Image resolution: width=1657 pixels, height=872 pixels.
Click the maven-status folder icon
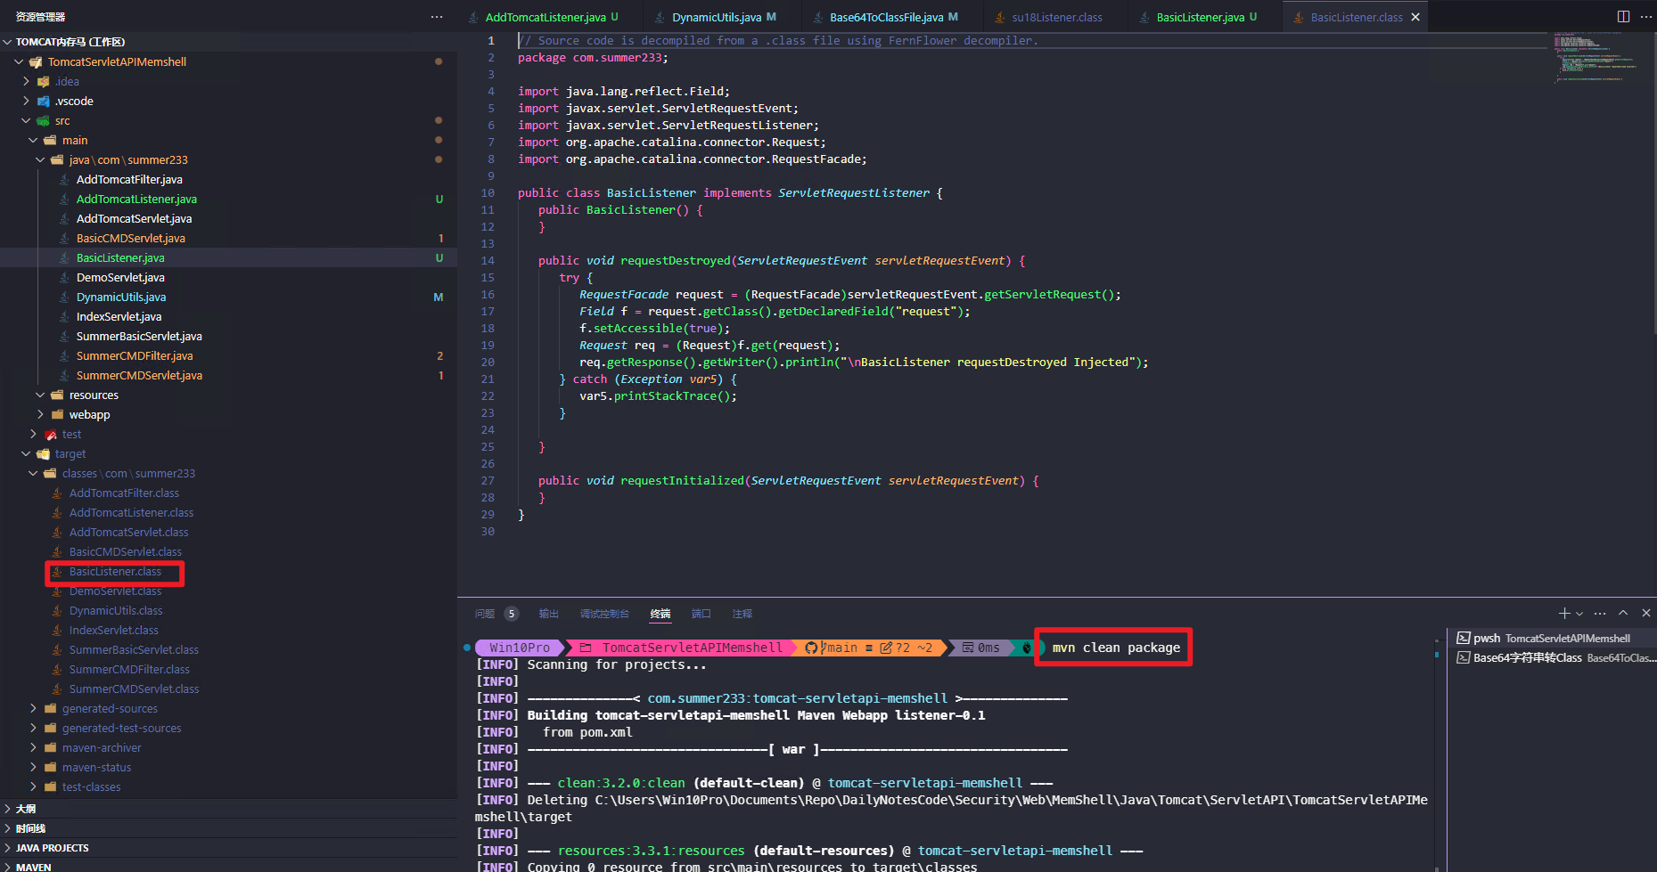coord(50,768)
